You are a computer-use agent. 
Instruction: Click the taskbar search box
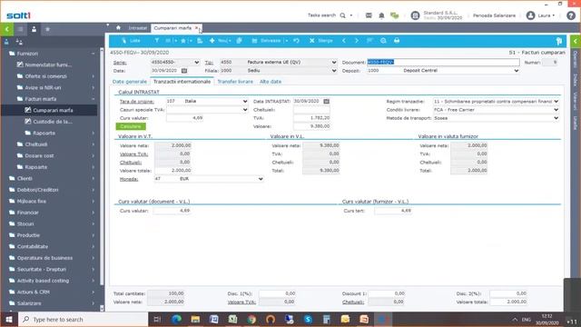coord(84,319)
